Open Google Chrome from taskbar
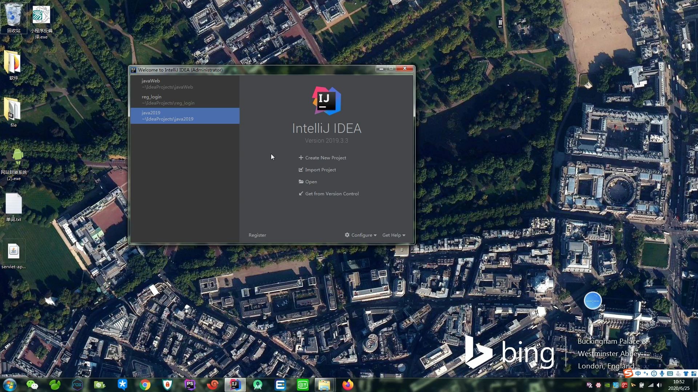 (x=145, y=385)
